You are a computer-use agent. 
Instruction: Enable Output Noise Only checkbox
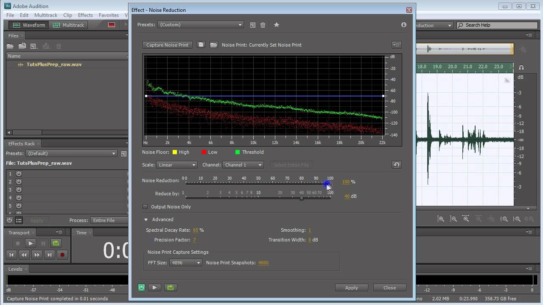(x=145, y=207)
